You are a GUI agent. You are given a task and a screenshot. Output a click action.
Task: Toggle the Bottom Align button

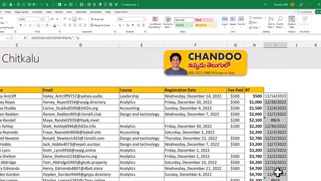click(75, 19)
